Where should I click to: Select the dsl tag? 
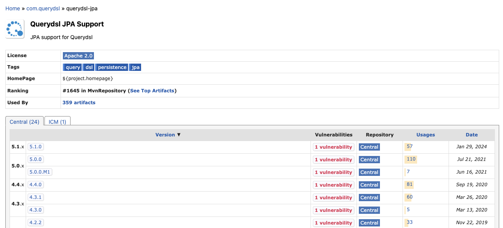point(89,67)
